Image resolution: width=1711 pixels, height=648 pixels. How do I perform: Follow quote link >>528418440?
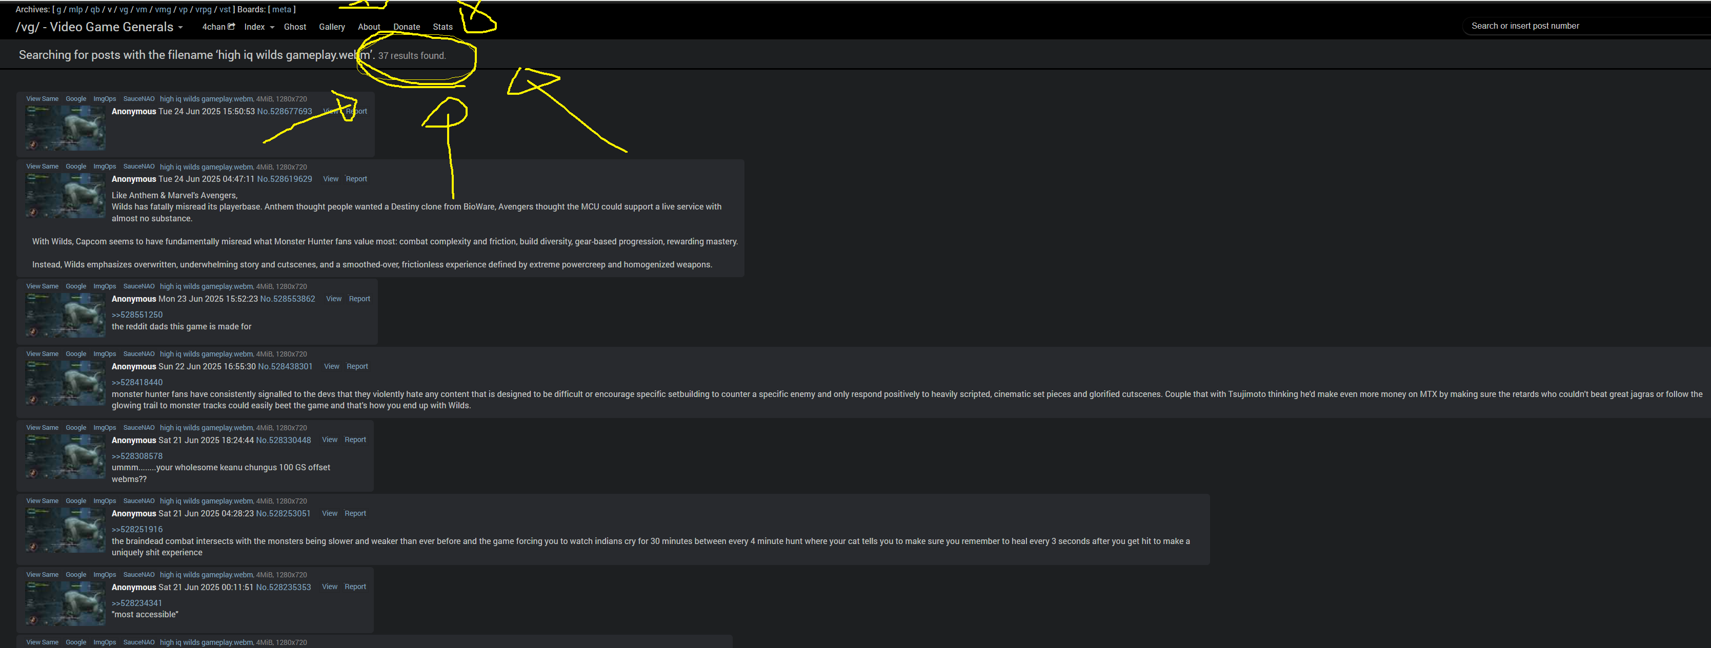(137, 383)
